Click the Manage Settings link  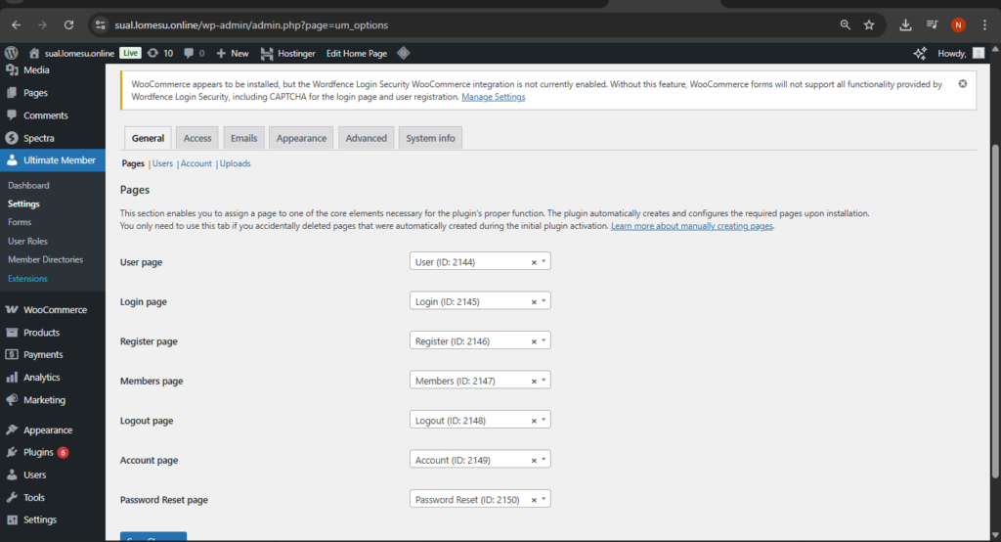pos(493,97)
